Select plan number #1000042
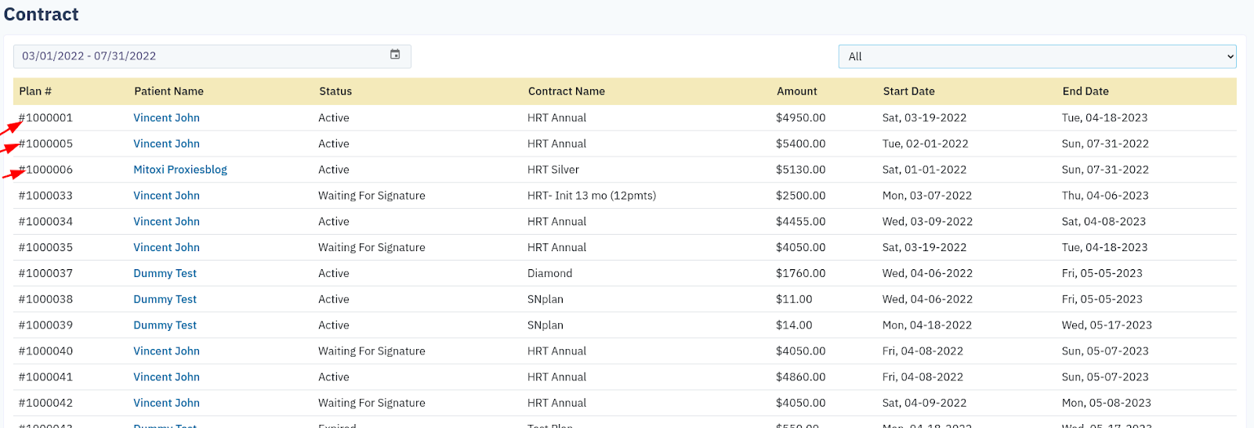1254x428 pixels. point(46,403)
